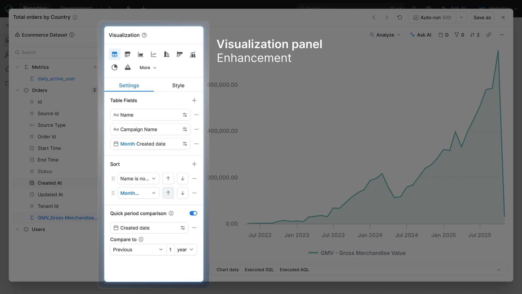The width and height of the screenshot is (522, 294).
Task: Pick the line chart visualization icon
Action: [x=154, y=55]
